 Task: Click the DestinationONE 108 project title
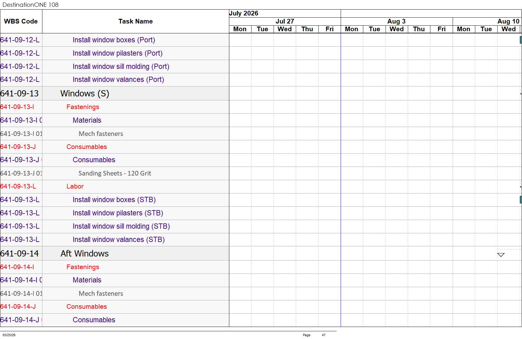(x=31, y=5)
